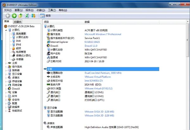Select EVEREST v5.50.2194 Beta root node
This screenshot has height=130, width=190.
pyautogui.click(x=21, y=26)
